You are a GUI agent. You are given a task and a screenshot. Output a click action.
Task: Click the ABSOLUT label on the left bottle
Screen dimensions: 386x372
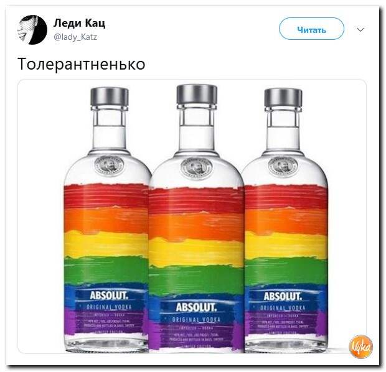coord(109,295)
